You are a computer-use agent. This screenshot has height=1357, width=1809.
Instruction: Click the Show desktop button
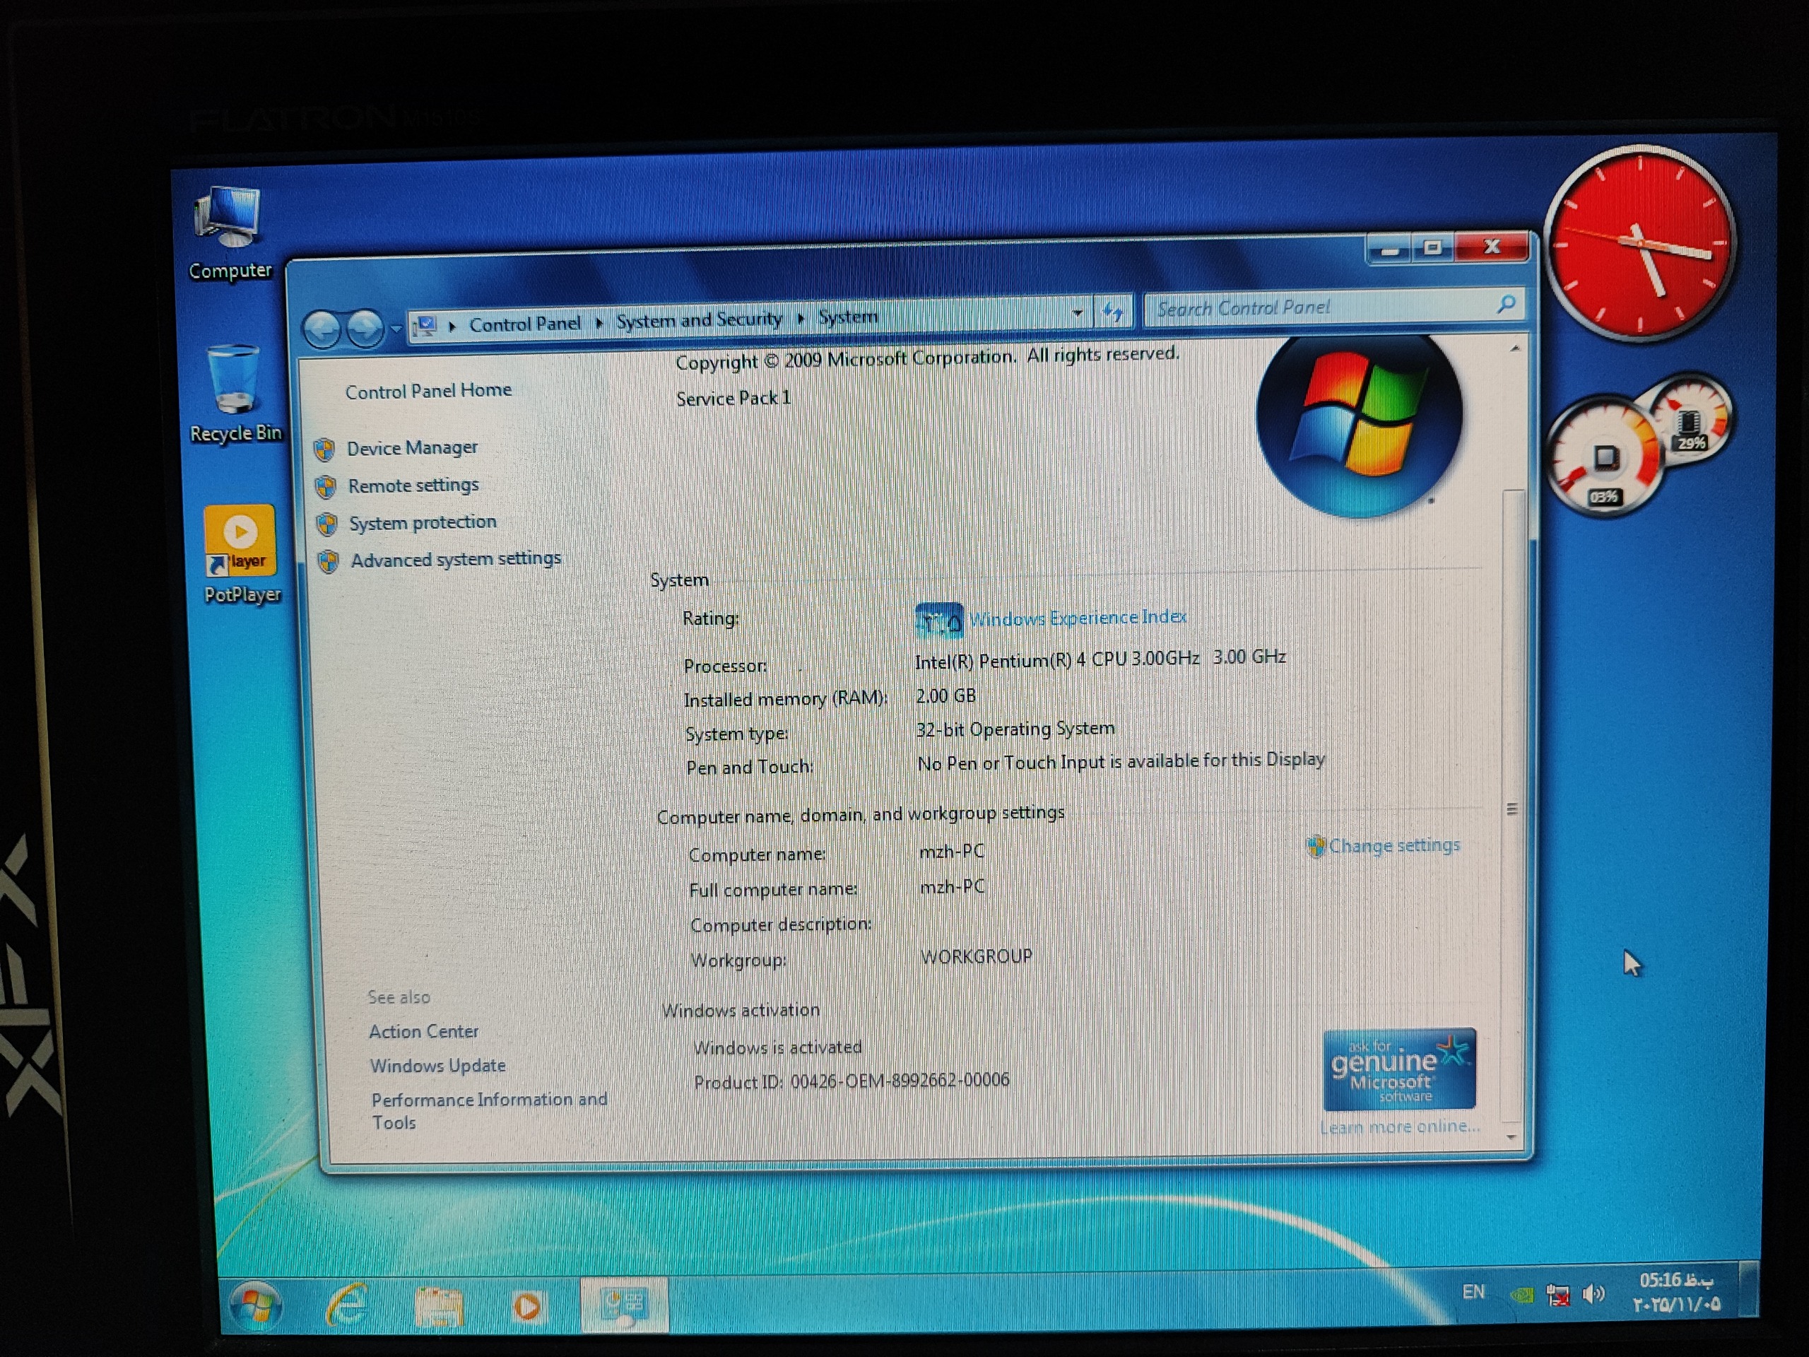pyautogui.click(x=1748, y=1290)
